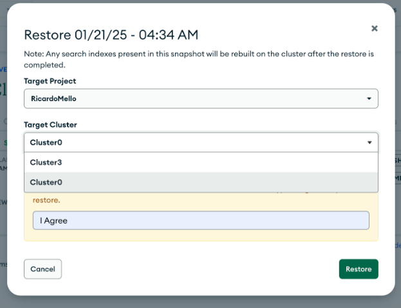Click the orange 'restore.' warning text
The height and width of the screenshot is (308, 401).
coord(46,200)
